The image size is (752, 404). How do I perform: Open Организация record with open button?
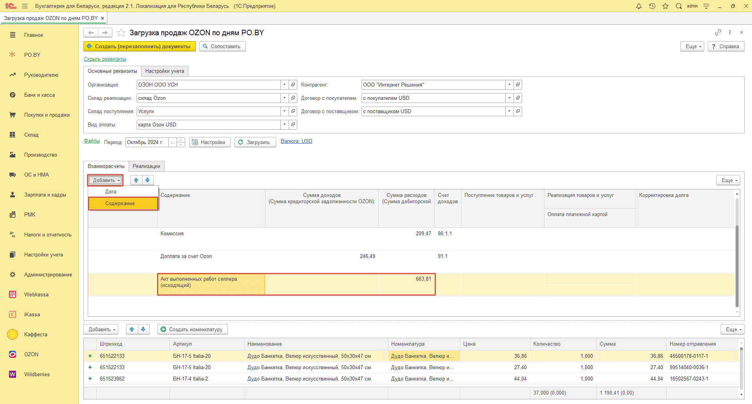pos(293,85)
